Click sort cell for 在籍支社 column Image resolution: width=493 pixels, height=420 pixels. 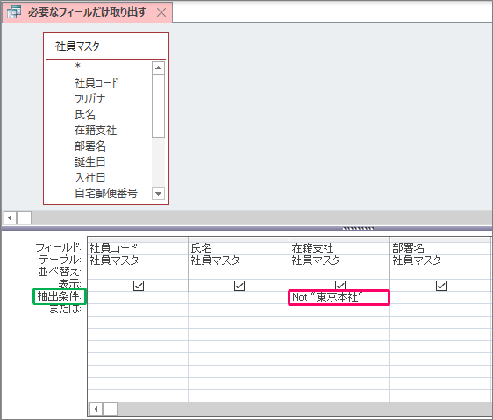tap(339, 273)
